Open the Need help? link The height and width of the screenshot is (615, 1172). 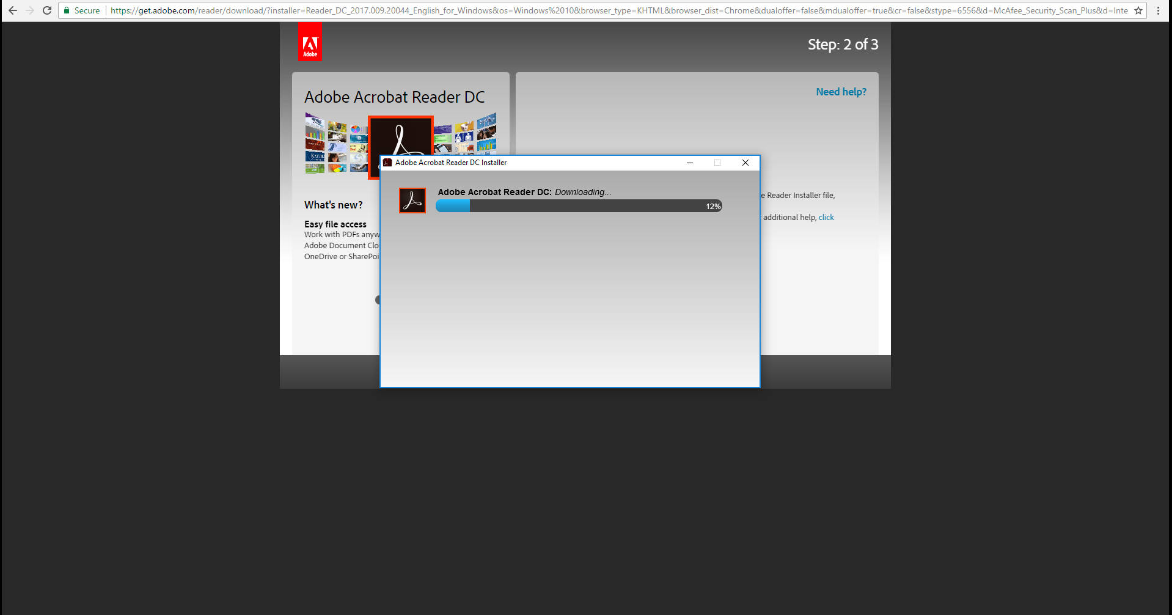click(841, 92)
